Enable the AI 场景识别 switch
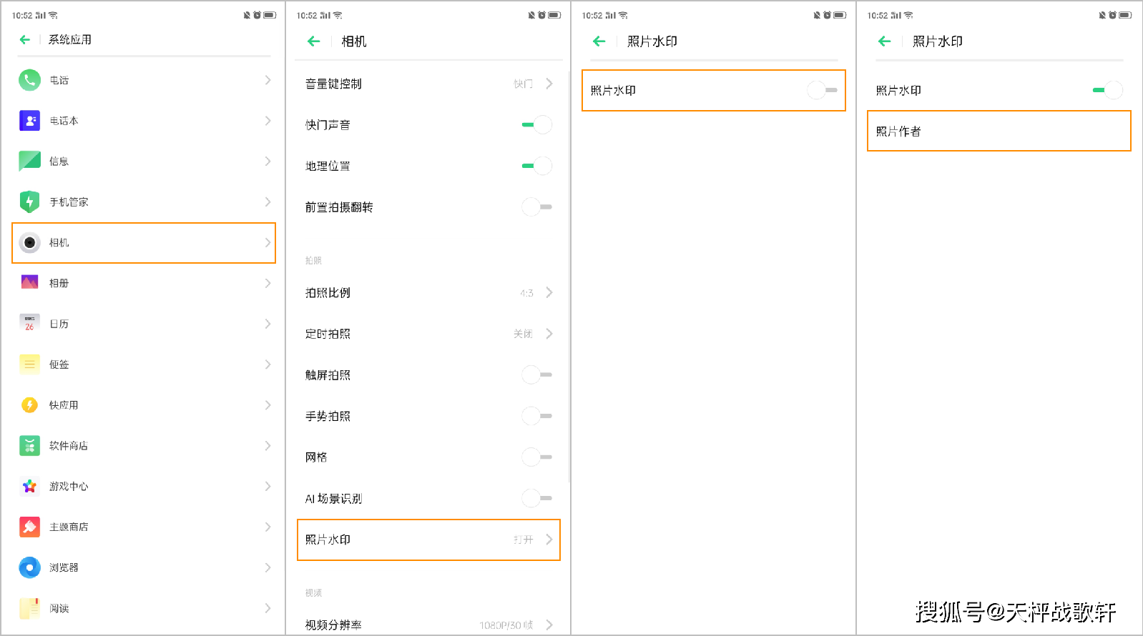 537,498
